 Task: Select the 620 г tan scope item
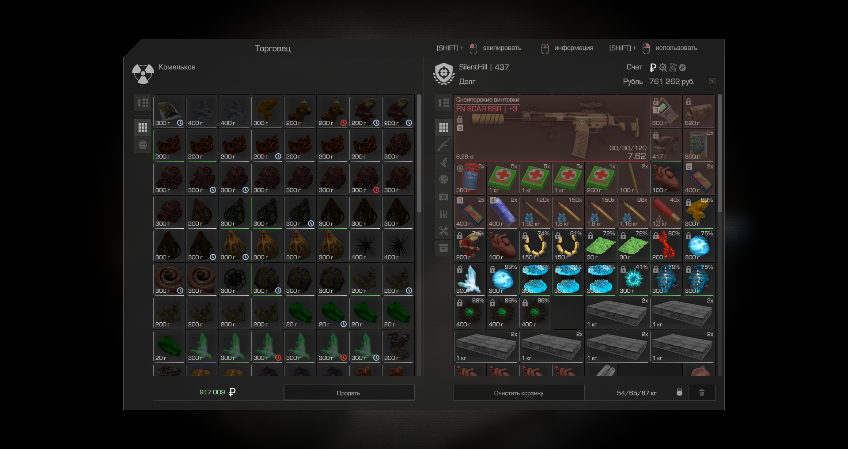coord(698,111)
